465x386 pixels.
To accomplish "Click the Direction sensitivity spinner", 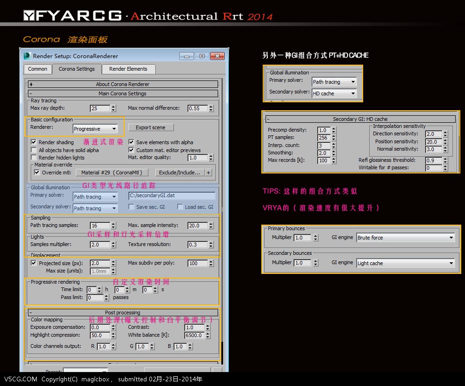I will pos(445,134).
